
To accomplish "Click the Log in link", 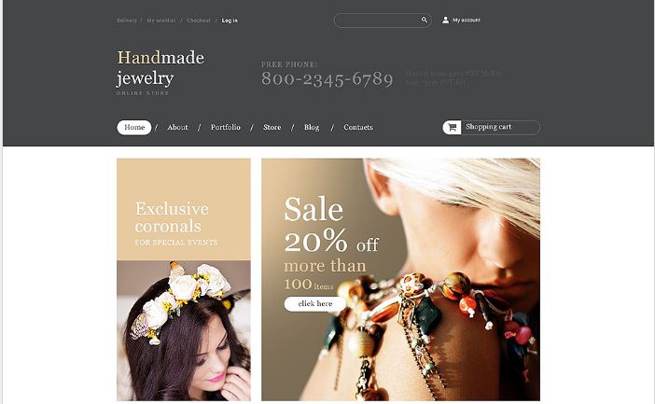I will coord(230,21).
